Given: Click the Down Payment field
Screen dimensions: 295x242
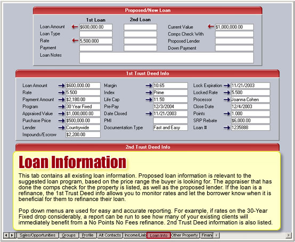Looking at the screenshot, I should point(234,48).
